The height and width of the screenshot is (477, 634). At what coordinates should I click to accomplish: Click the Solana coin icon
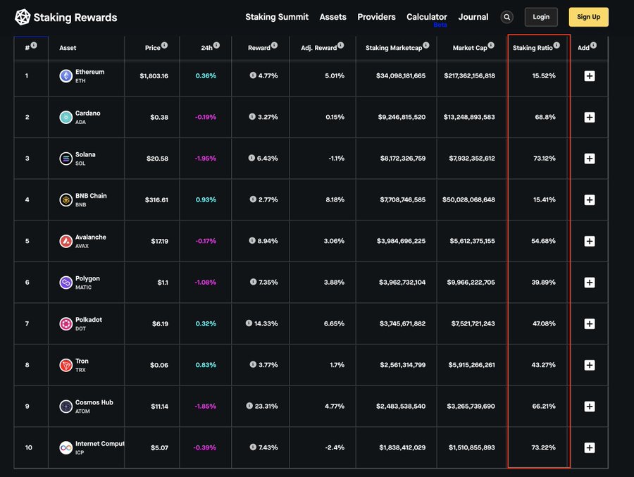point(66,159)
